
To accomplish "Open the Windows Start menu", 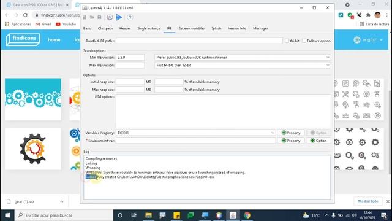I will click(x=7, y=215).
